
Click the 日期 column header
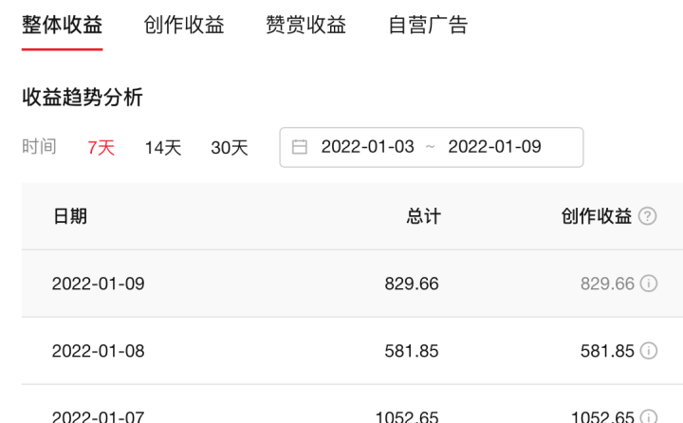(x=70, y=216)
